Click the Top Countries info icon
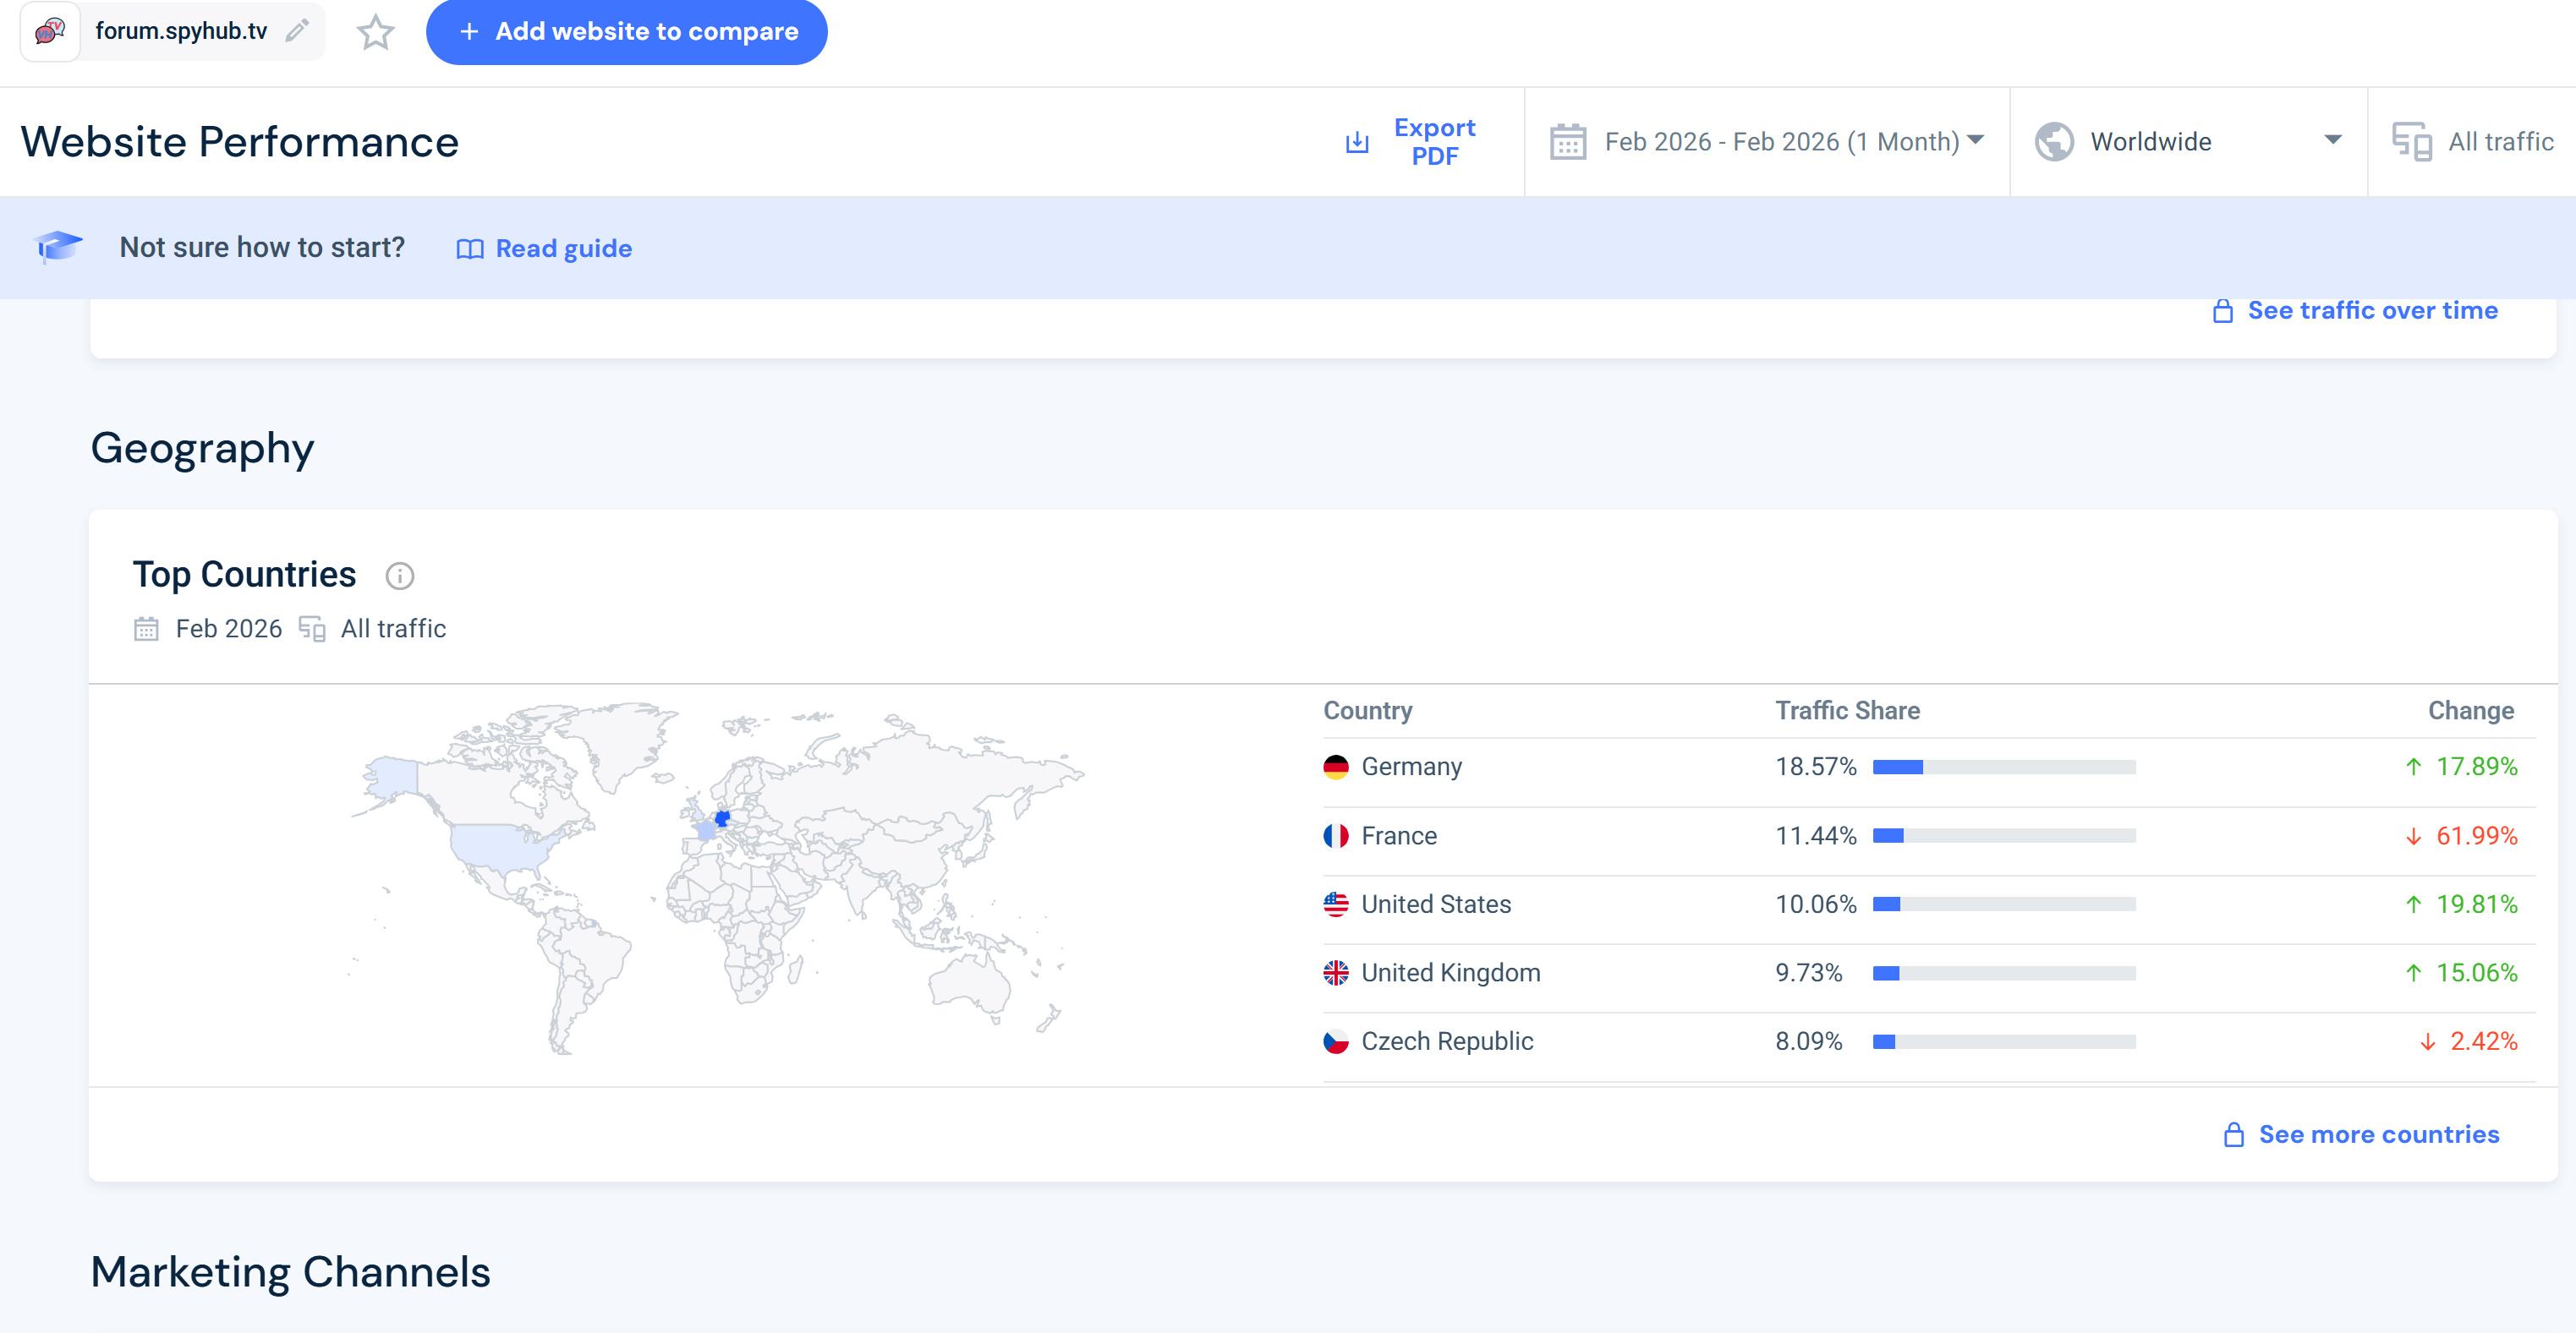The width and height of the screenshot is (2576, 1333). pyautogui.click(x=399, y=576)
